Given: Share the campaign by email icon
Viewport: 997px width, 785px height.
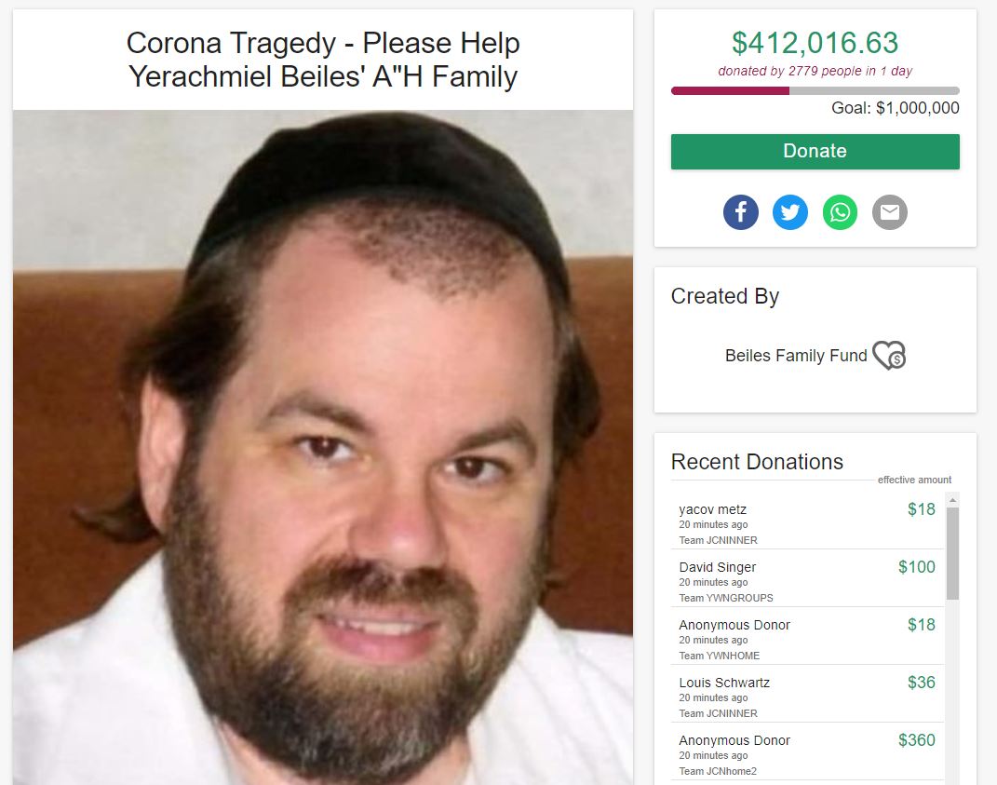Looking at the screenshot, I should (x=890, y=211).
